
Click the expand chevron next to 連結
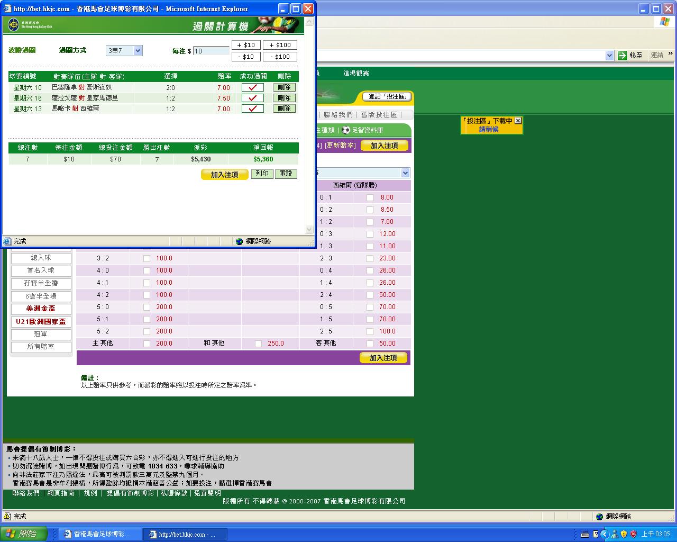click(x=671, y=54)
